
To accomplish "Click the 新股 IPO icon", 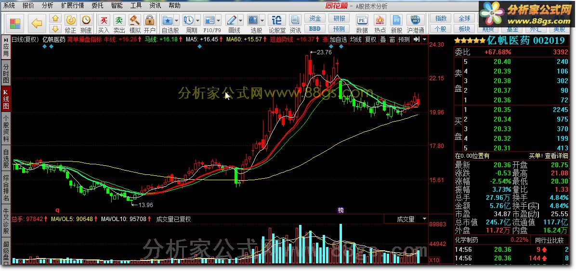I will (x=396, y=20).
